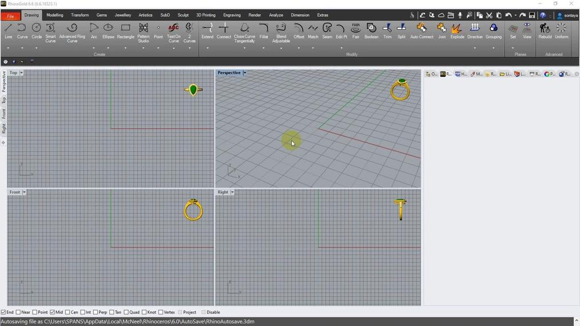The height and width of the screenshot is (326, 580).
Task: Select the Circle tool
Action: (x=36, y=31)
